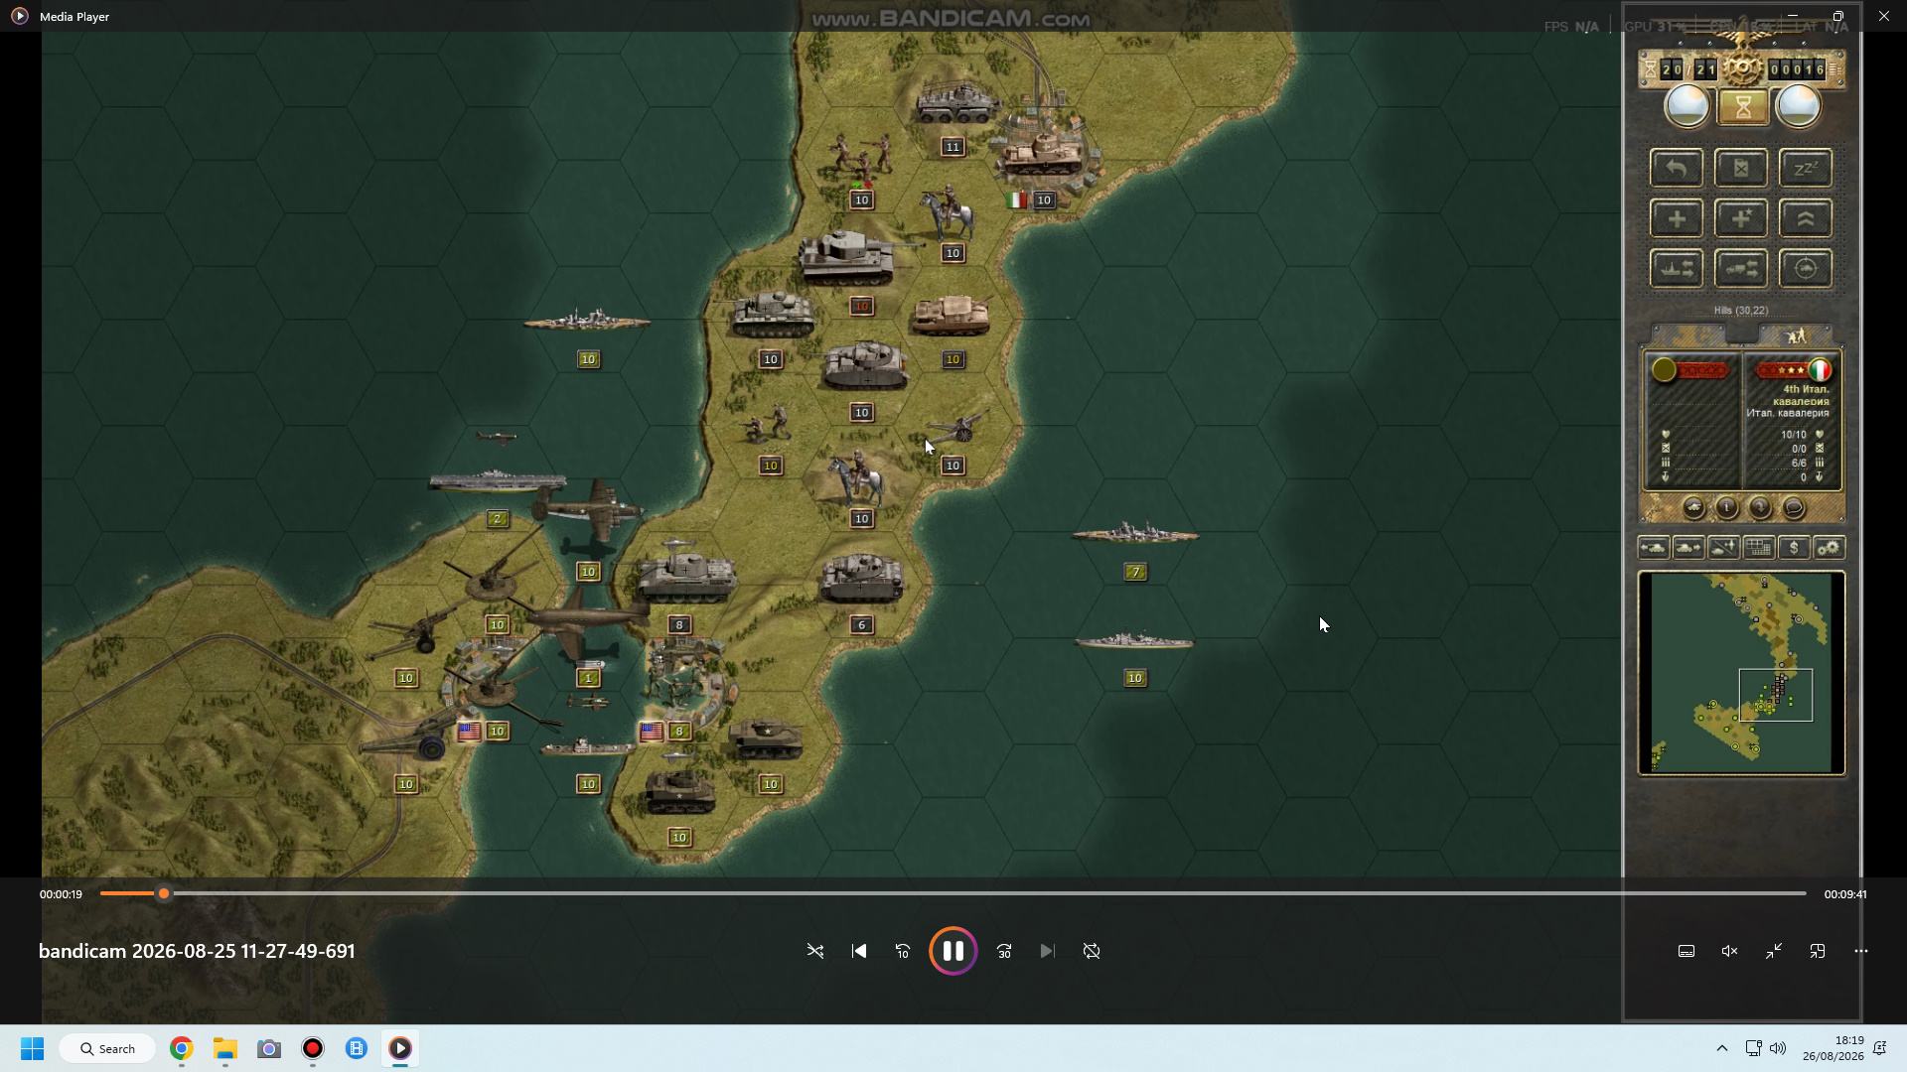Skip back 10 seconds
Viewport: 1907px width, 1072px height.
pyautogui.click(x=903, y=951)
